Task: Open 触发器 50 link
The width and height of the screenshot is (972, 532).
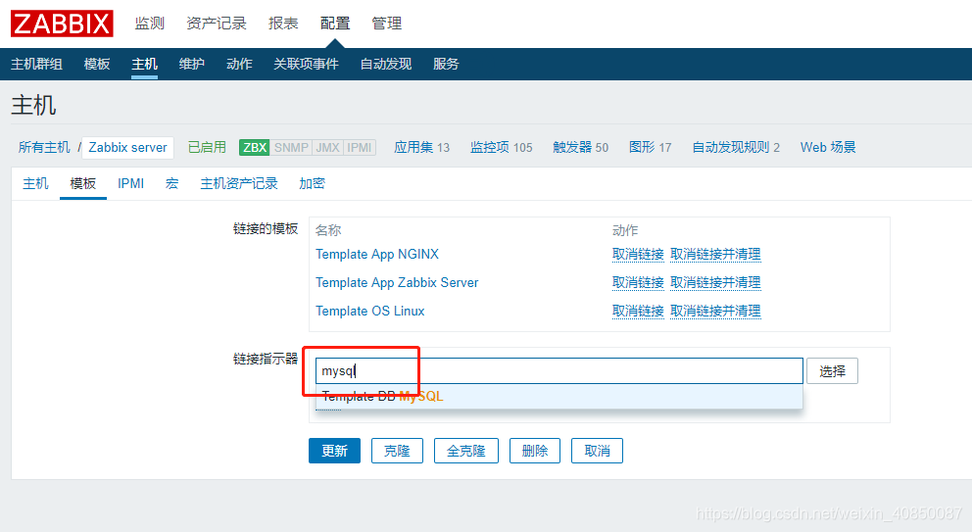Action: pyautogui.click(x=581, y=147)
